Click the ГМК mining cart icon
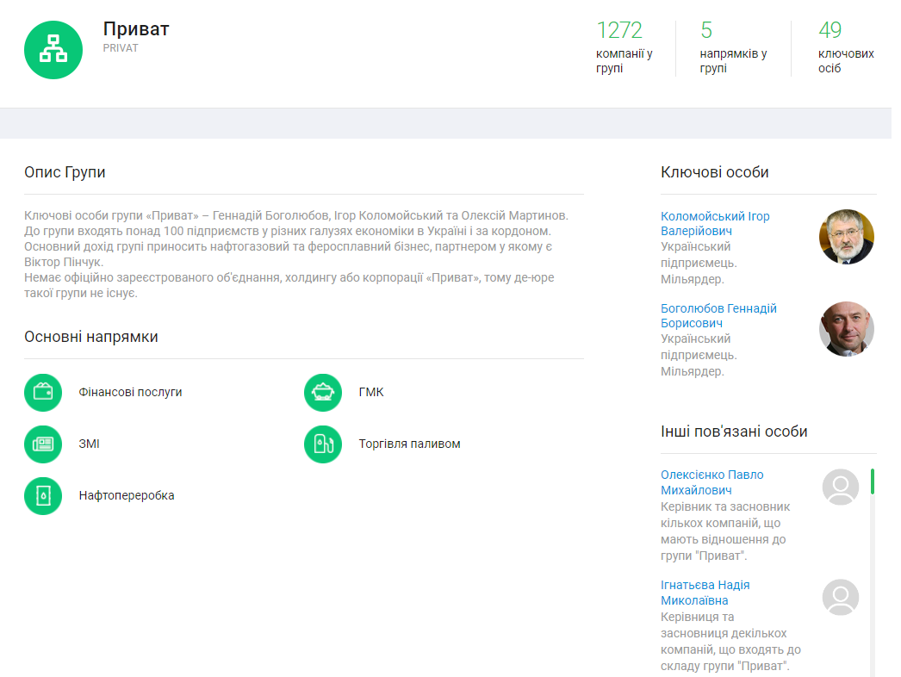901x677 pixels. [323, 393]
